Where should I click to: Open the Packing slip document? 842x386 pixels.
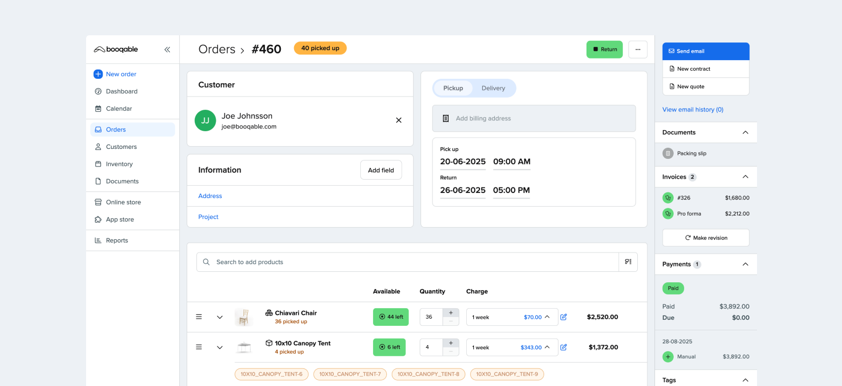click(x=684, y=153)
